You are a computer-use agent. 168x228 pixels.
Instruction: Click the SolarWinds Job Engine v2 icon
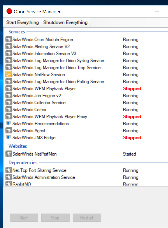tap(9, 95)
